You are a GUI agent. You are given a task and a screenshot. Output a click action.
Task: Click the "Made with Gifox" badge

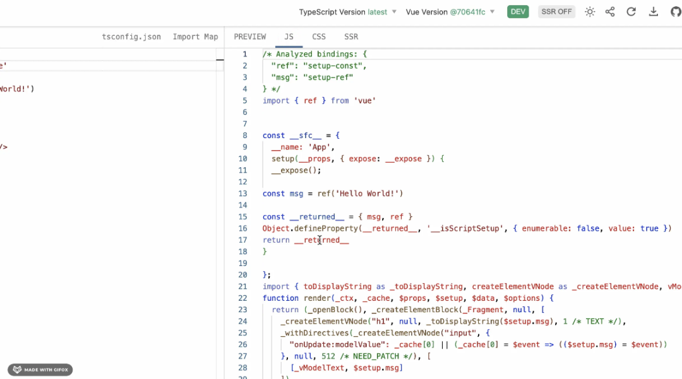click(x=40, y=370)
